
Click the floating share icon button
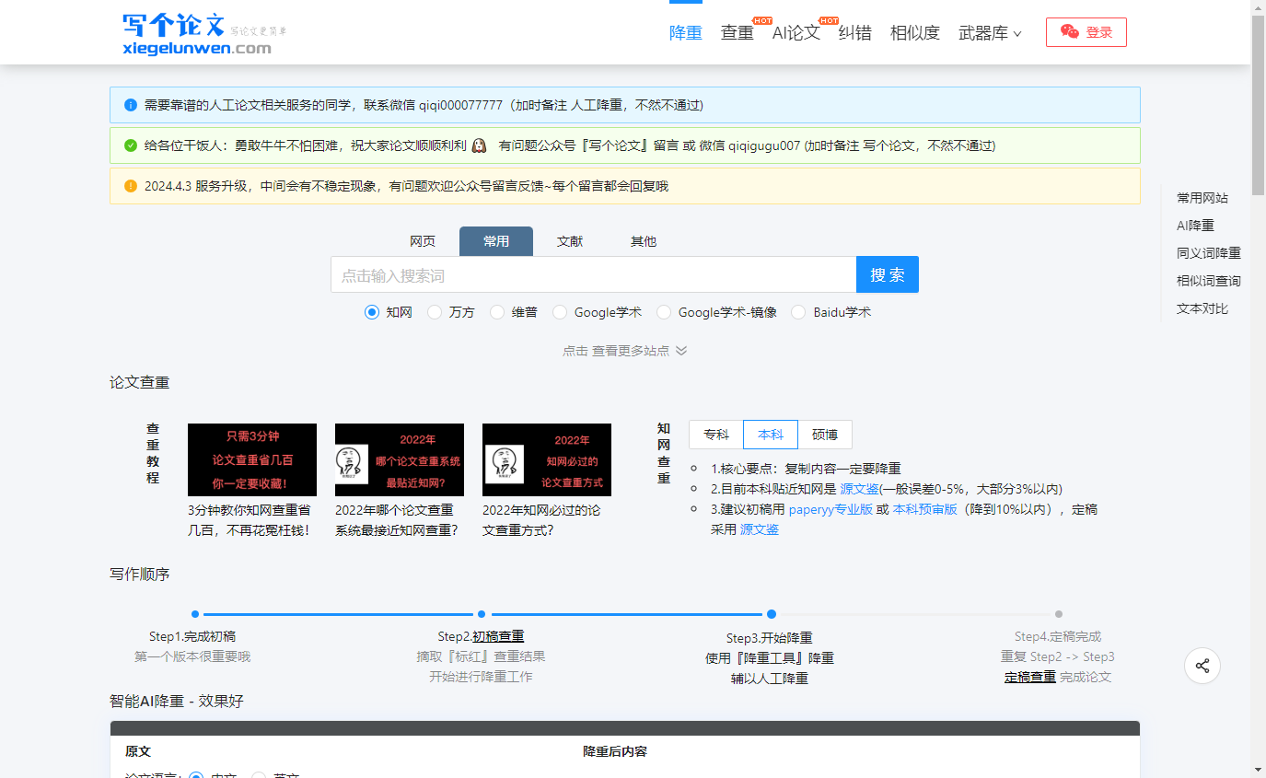[1202, 666]
